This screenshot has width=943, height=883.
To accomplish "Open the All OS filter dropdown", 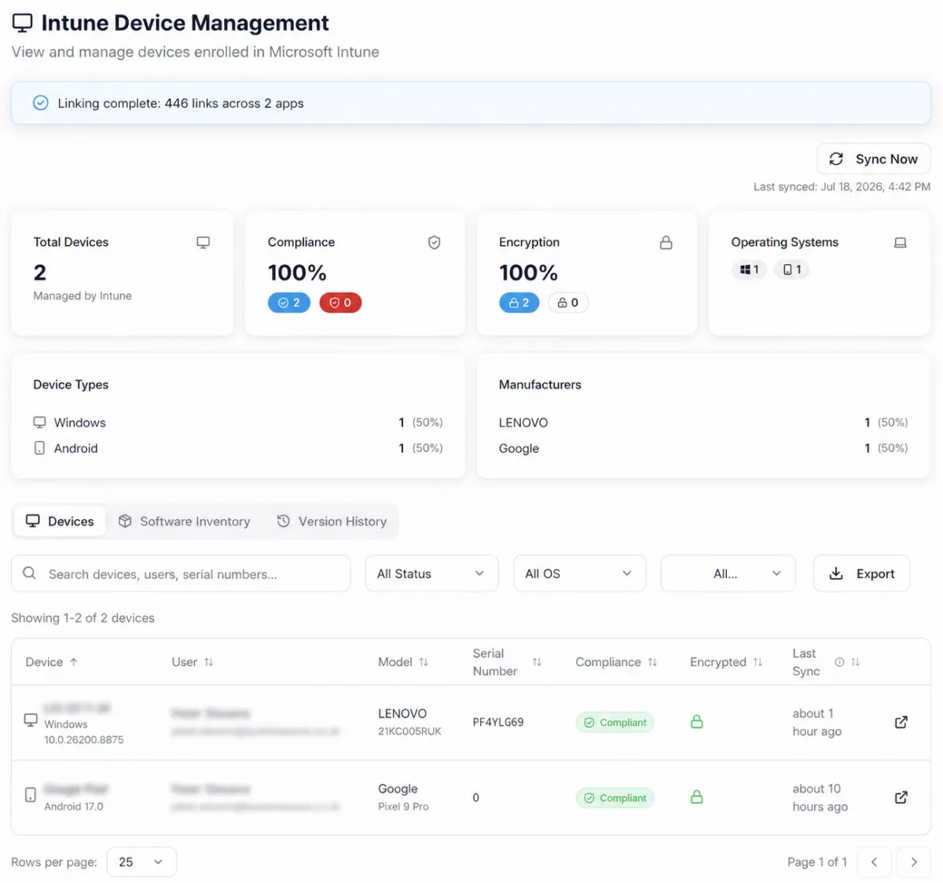I will click(579, 573).
